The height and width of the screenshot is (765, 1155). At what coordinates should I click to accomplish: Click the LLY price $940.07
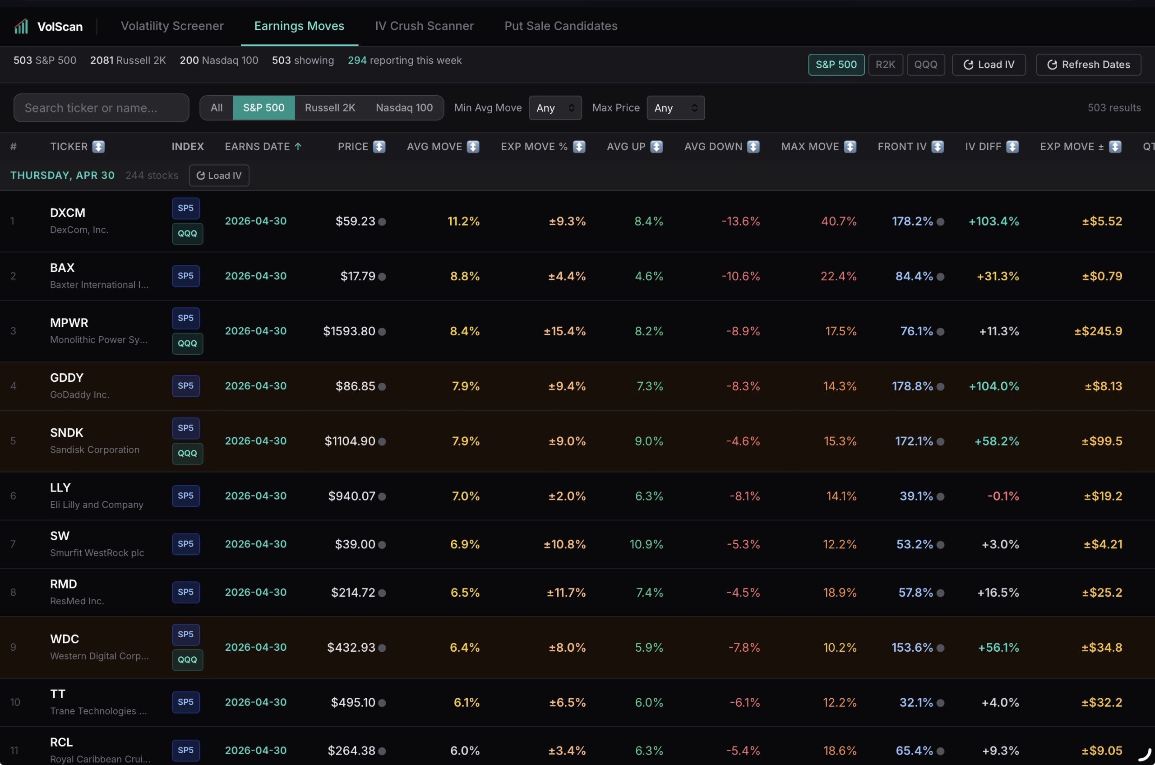pos(351,496)
